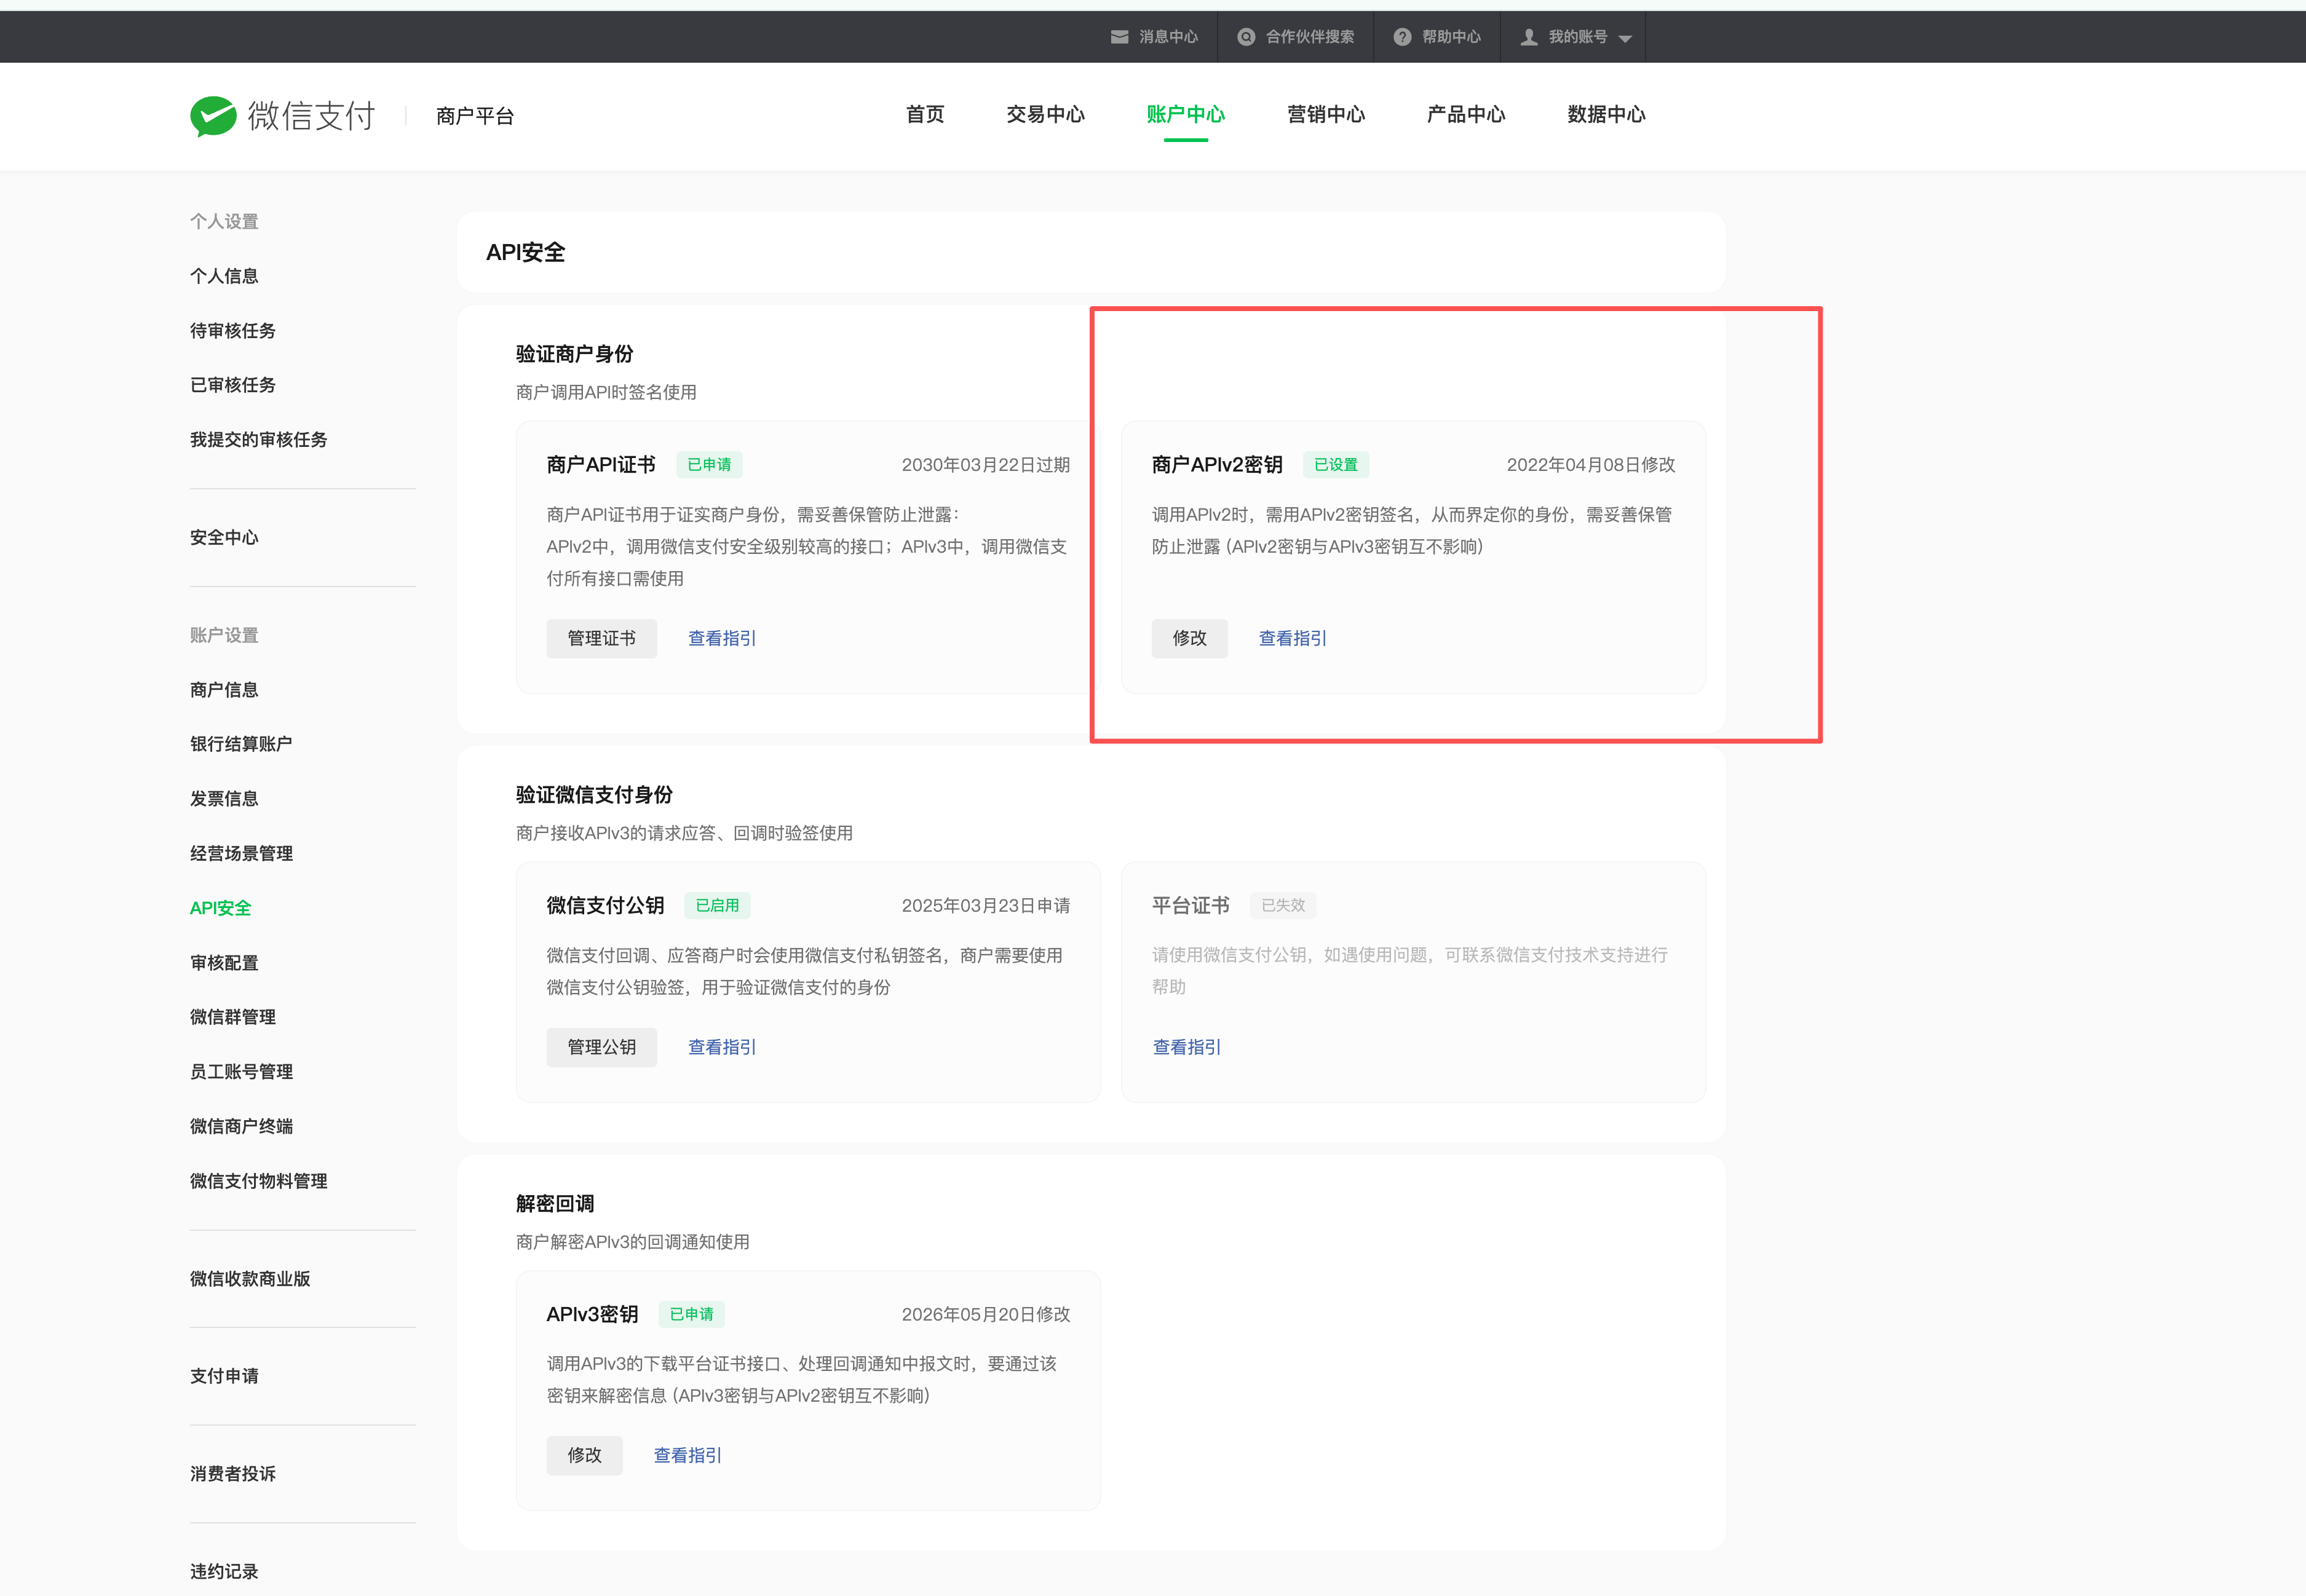Screen dimensions: 2306x1596
Task: Open the message center envelope icon
Action: (1119, 37)
